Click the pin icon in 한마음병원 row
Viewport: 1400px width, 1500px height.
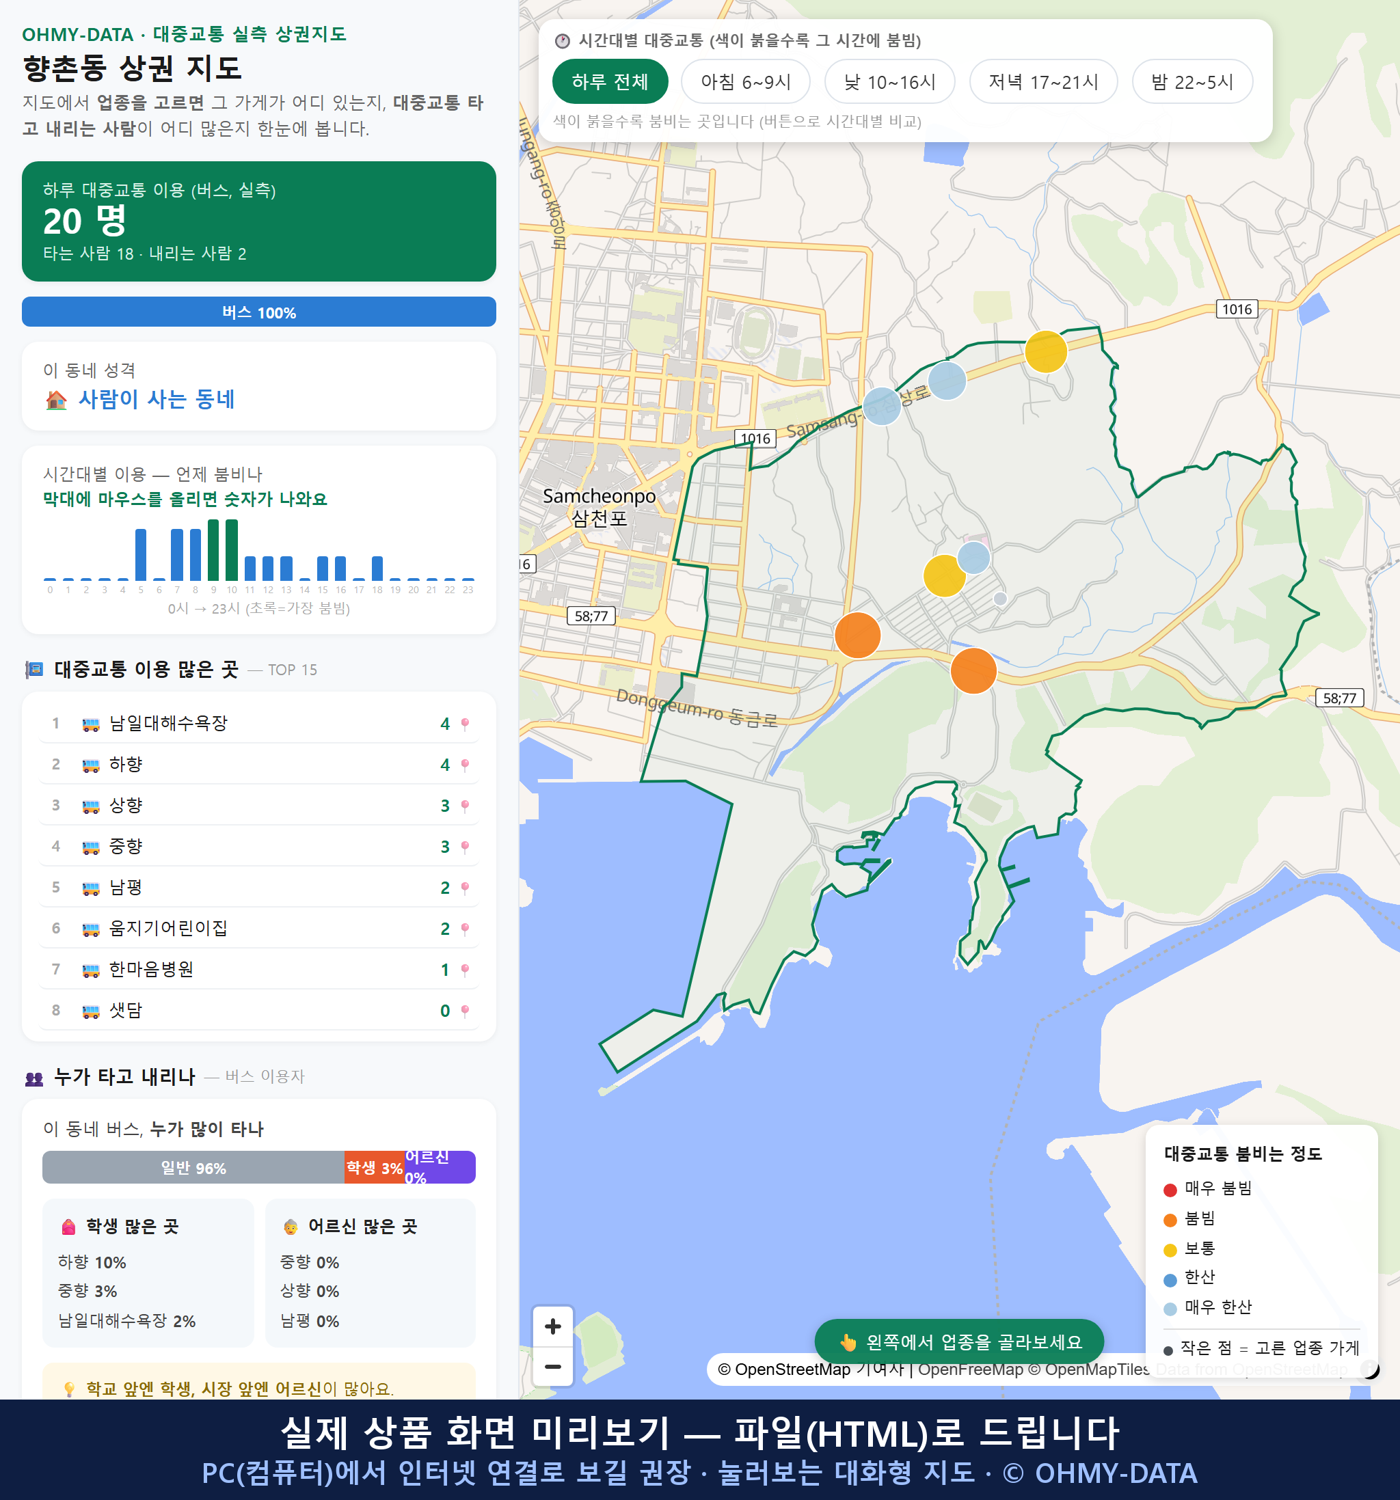click(x=465, y=970)
